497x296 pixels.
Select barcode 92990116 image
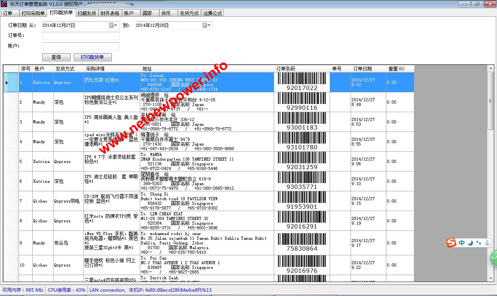click(x=302, y=102)
